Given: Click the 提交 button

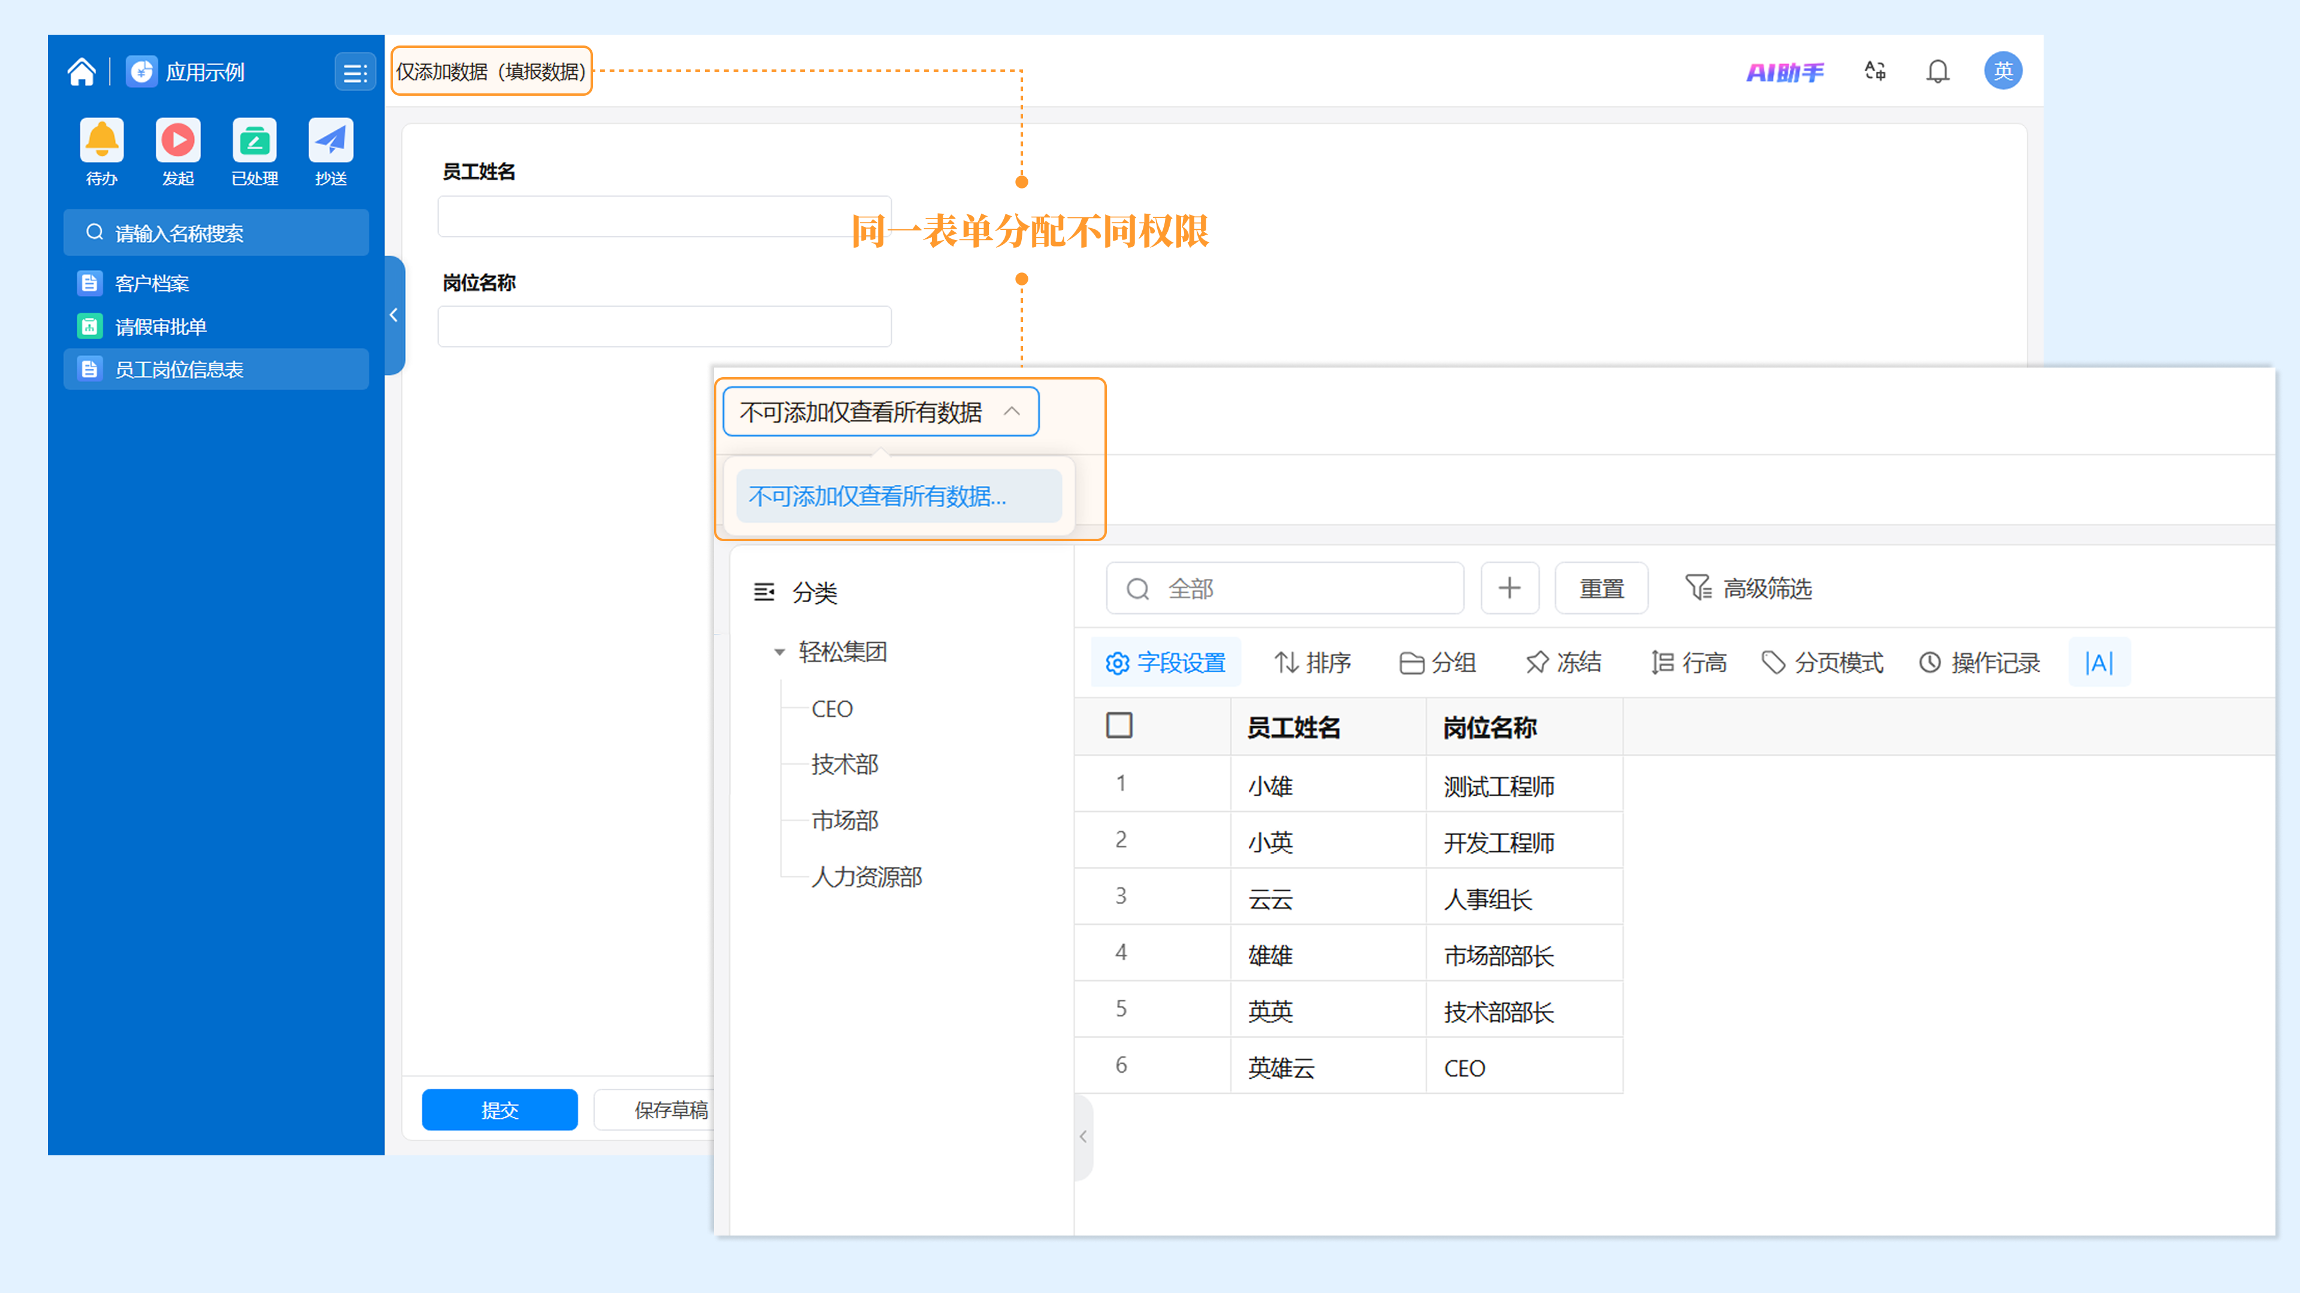Looking at the screenshot, I should pyautogui.click(x=499, y=1109).
